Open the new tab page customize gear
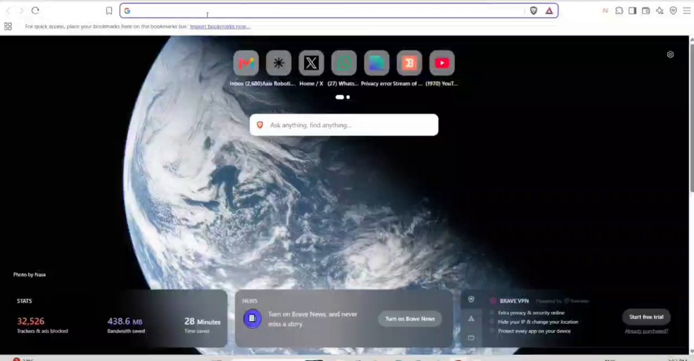Viewport: 694px width, 361px height. (x=670, y=54)
